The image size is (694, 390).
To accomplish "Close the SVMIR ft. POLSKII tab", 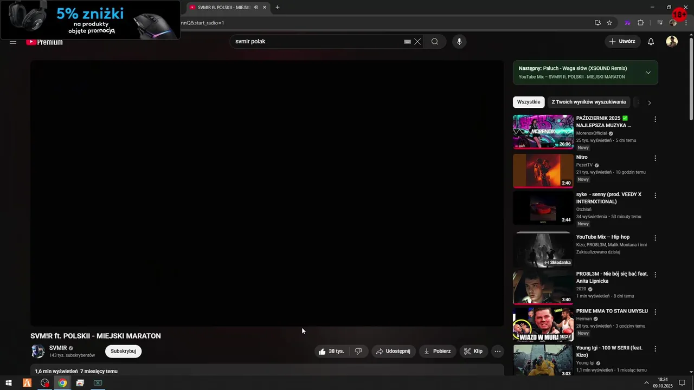I will 265,8.
